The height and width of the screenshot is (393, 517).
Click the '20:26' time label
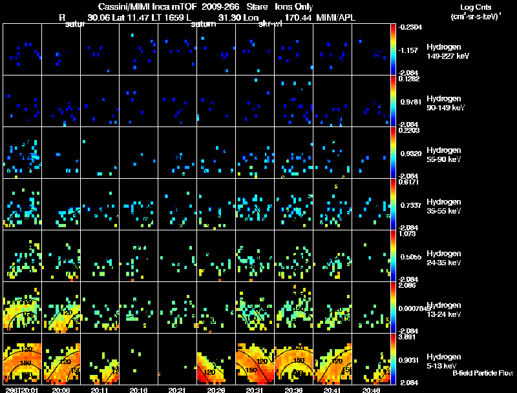[216, 390]
